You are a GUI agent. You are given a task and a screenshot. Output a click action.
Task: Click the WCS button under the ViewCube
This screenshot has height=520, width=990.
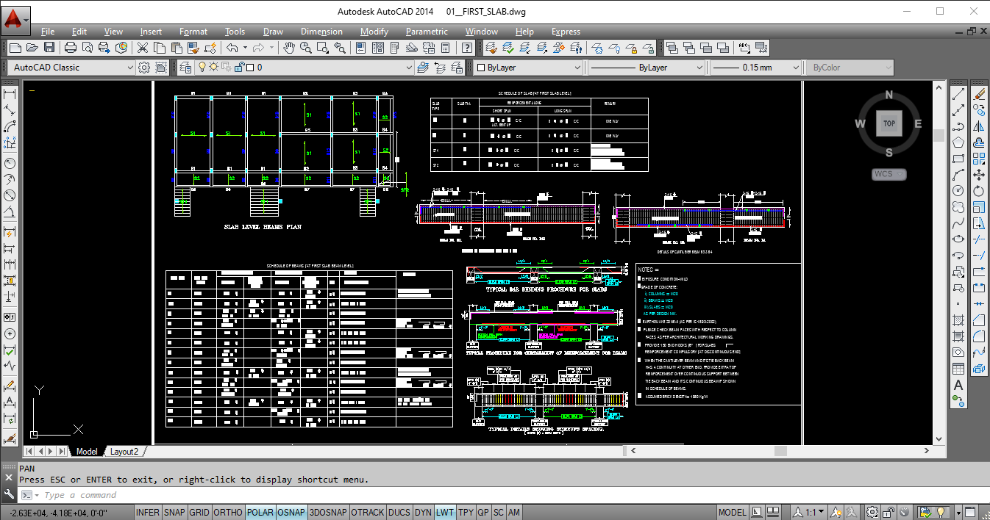(888, 175)
